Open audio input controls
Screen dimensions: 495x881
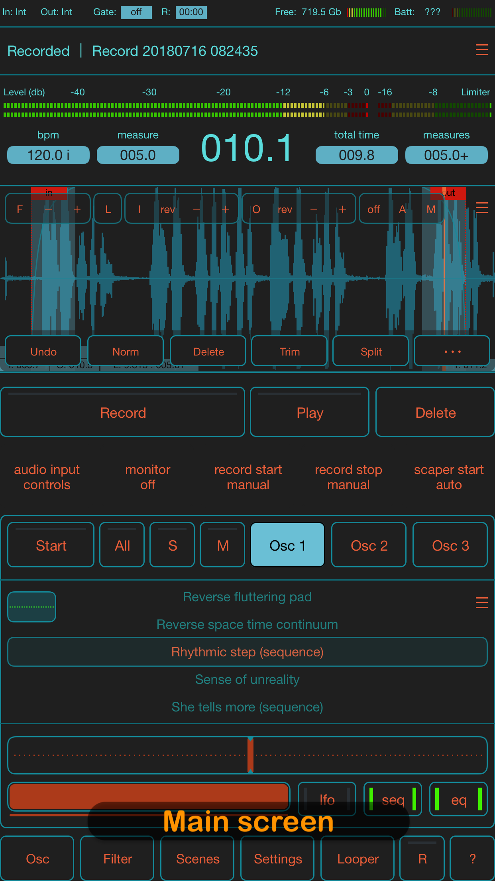[47, 477]
